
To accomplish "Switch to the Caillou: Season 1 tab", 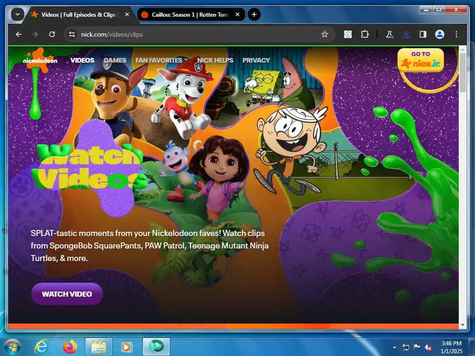I will [191, 14].
